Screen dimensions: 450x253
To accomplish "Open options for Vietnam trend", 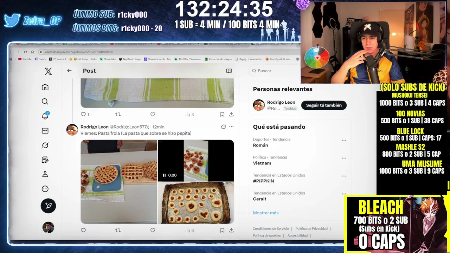I will click(344, 158).
